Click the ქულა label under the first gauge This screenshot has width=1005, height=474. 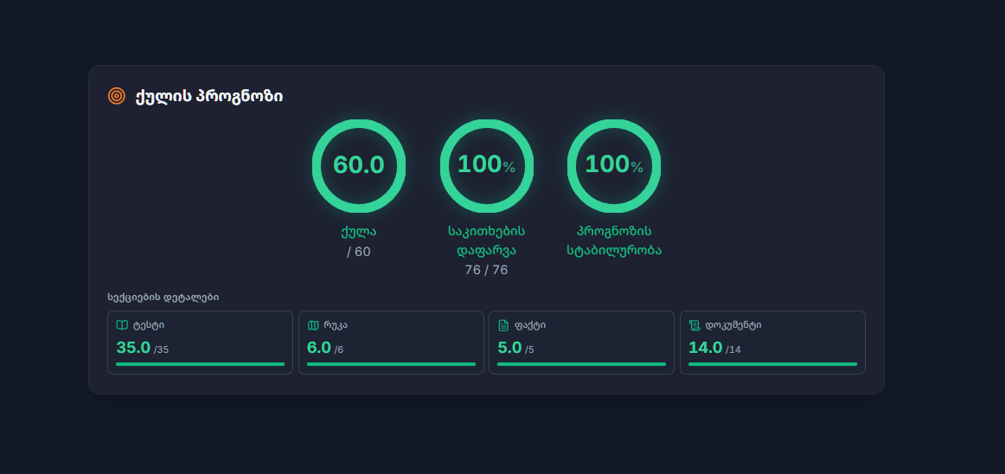(359, 232)
